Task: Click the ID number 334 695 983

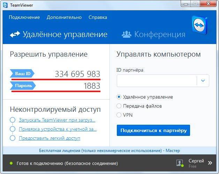Action: pyautogui.click(x=77, y=74)
